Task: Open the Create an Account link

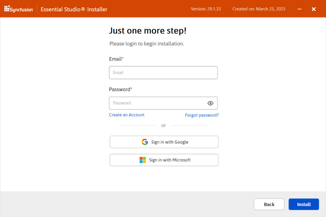Action: click(x=126, y=115)
